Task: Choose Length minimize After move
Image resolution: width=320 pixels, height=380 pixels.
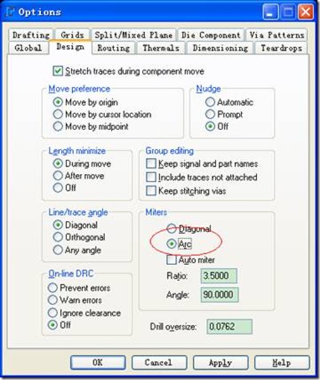Action: tap(58, 176)
